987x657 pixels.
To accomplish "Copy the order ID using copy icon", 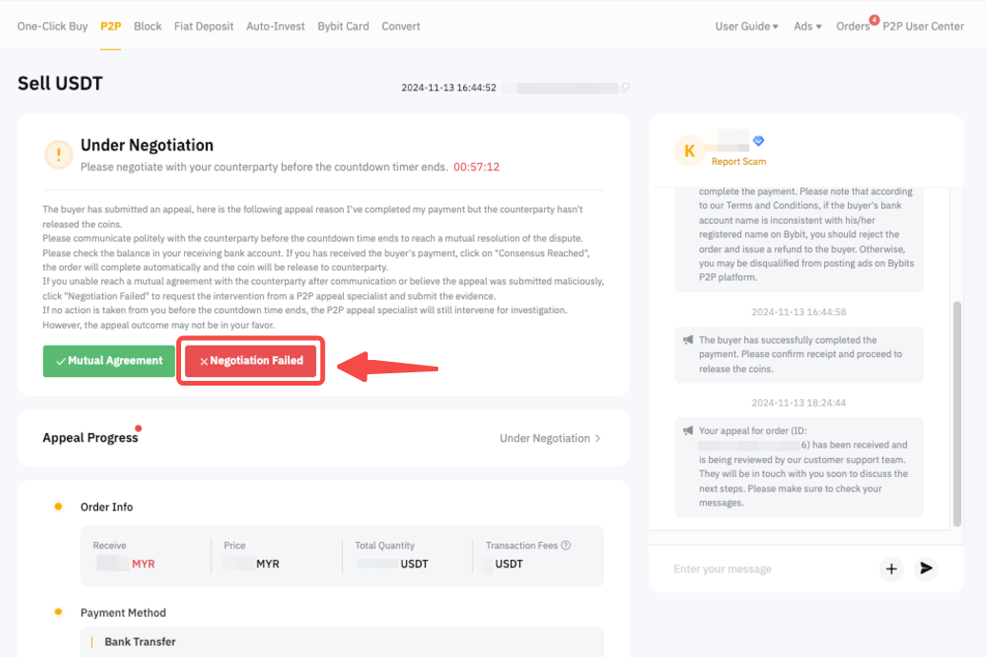I will 625,88.
